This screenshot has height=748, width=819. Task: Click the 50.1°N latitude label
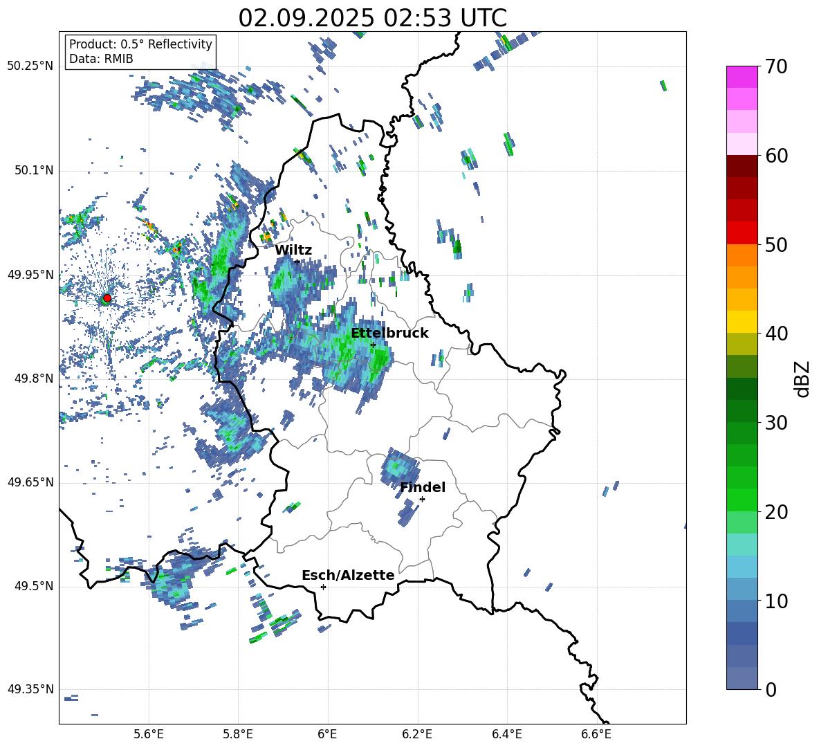(x=34, y=170)
